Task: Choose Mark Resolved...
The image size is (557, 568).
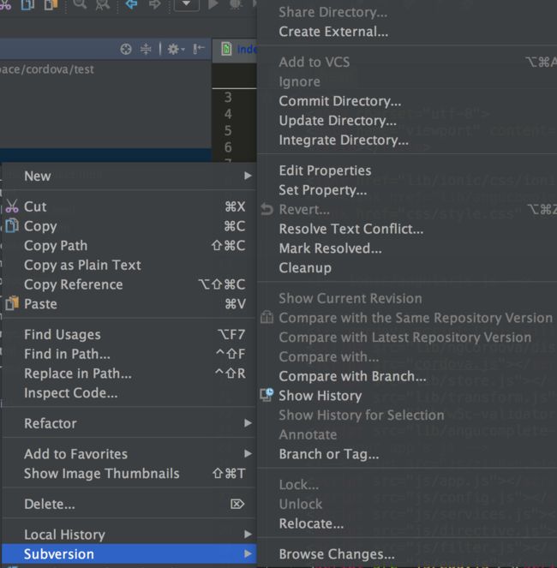Action: point(407,248)
